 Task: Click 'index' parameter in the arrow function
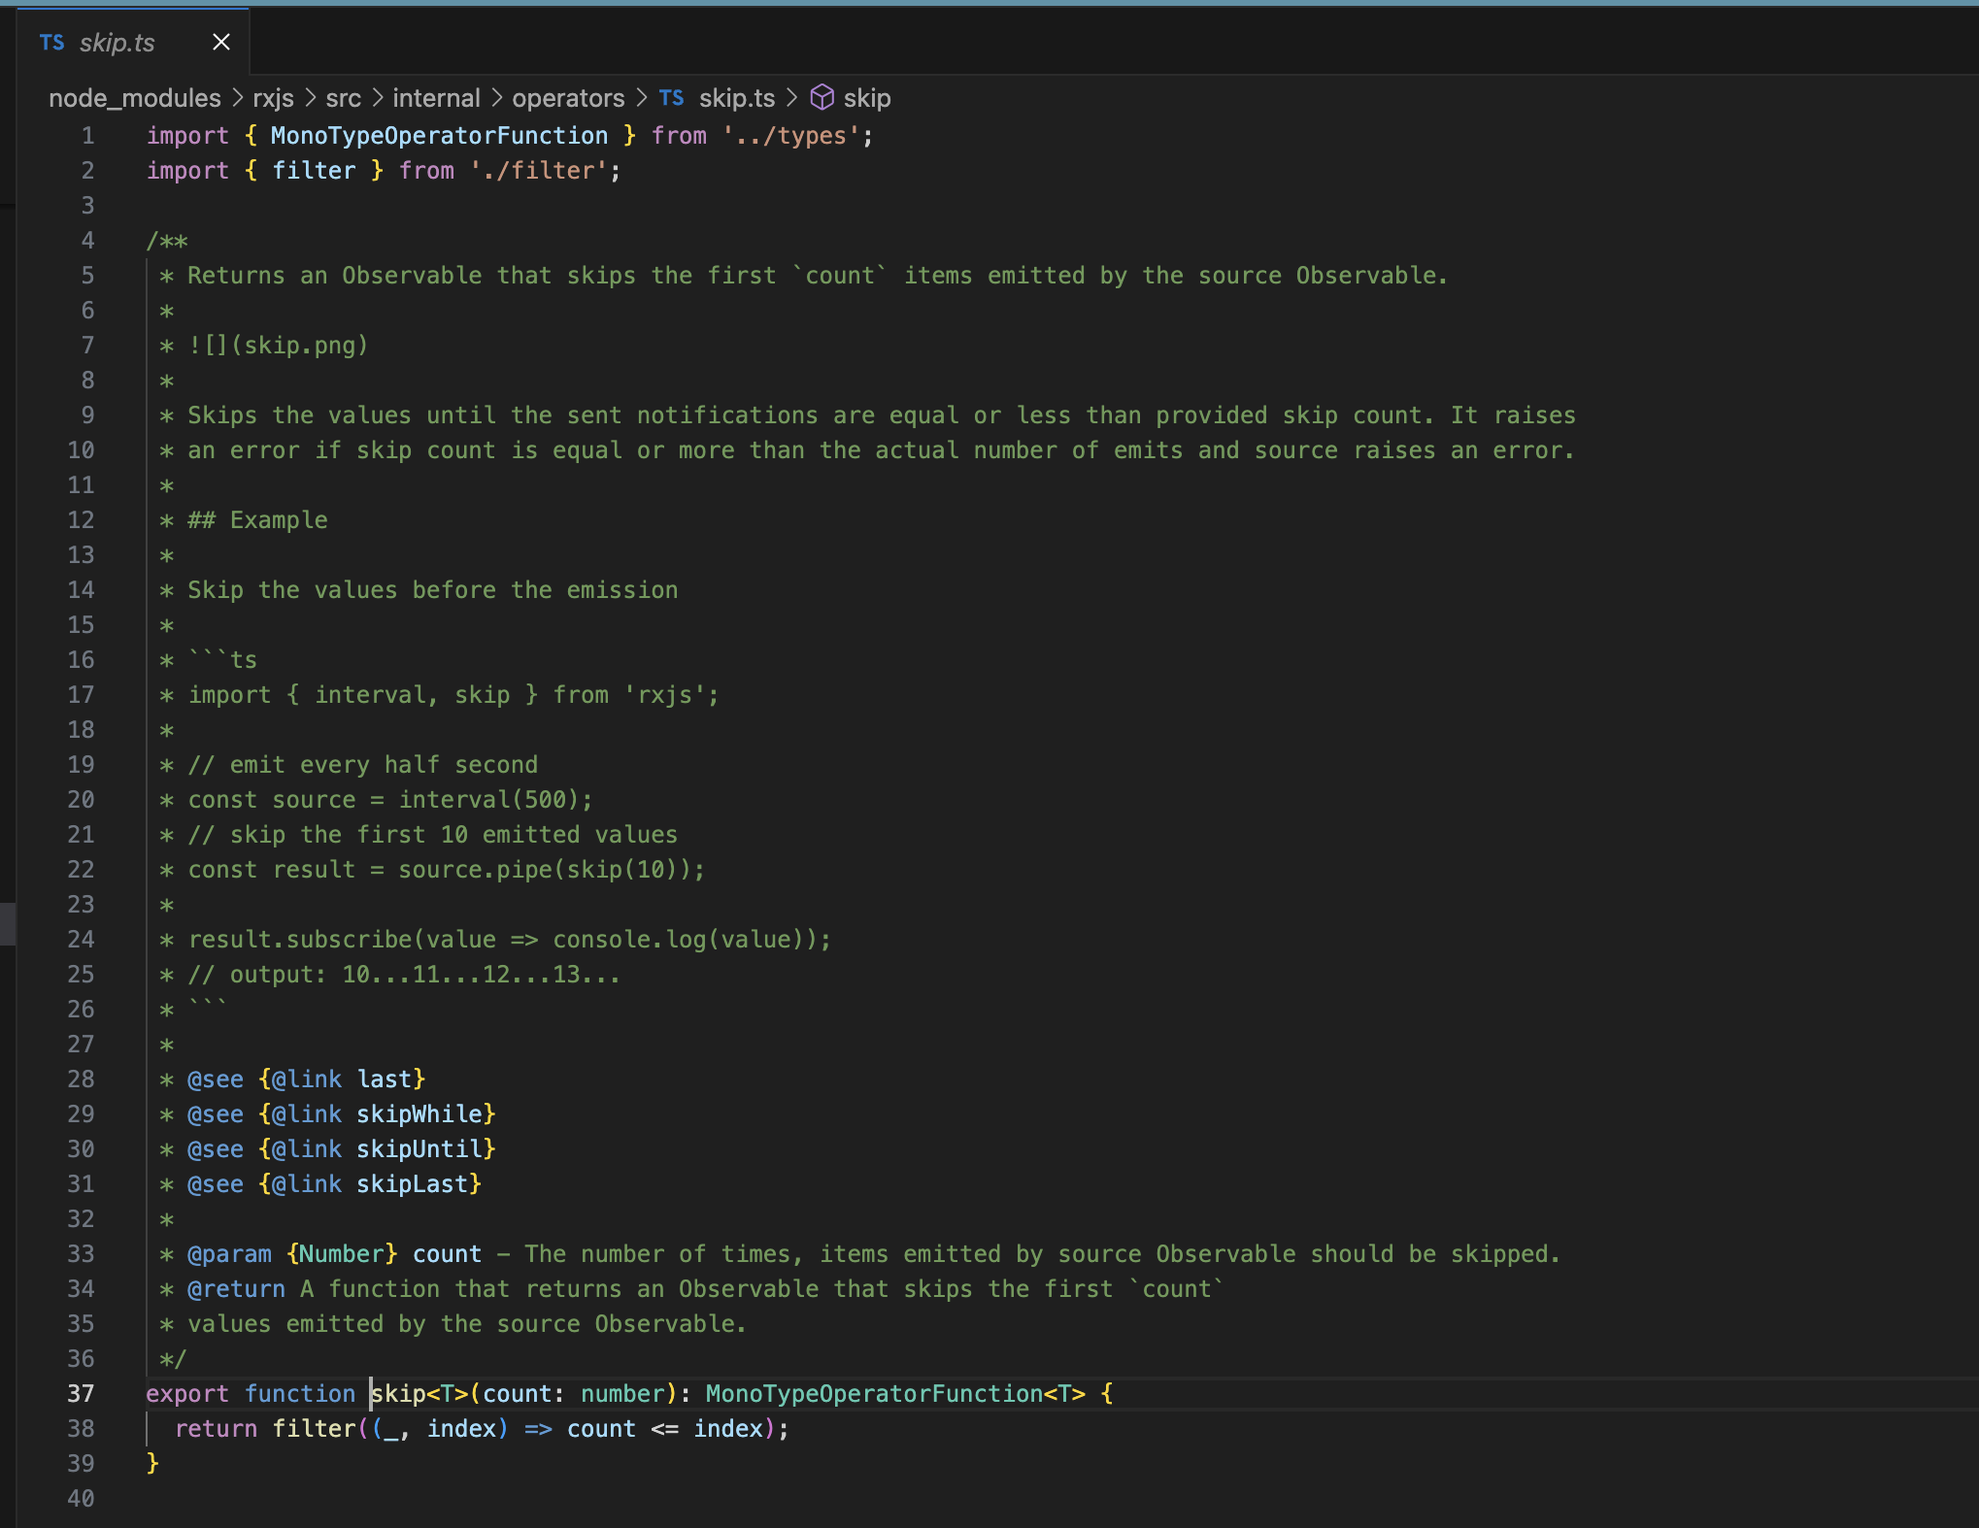pos(461,1428)
